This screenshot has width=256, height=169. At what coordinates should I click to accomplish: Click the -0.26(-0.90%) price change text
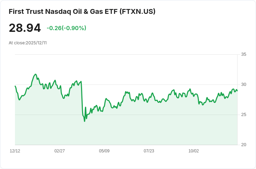click(x=66, y=28)
